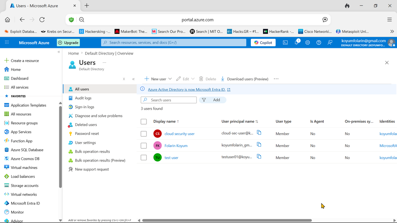Image resolution: width=397 pixels, height=223 pixels.
Task: Open ellipsis next to Users title
Action: tap(105, 62)
